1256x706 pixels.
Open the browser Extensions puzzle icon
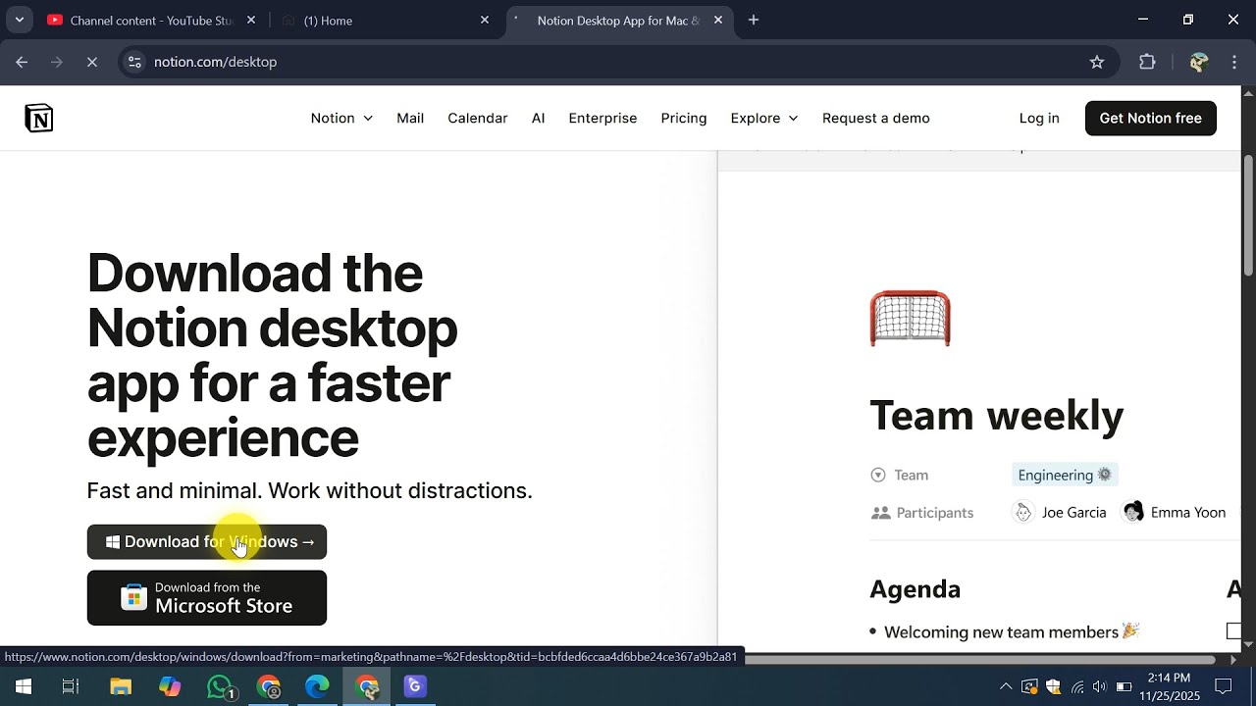[1147, 62]
